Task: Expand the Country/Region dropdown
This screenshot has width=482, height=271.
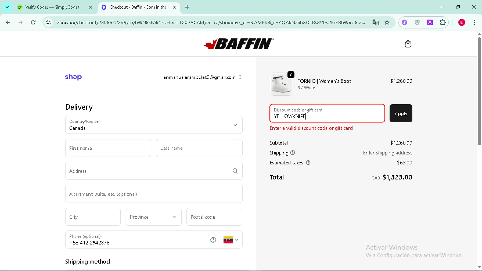Action: pyautogui.click(x=154, y=125)
